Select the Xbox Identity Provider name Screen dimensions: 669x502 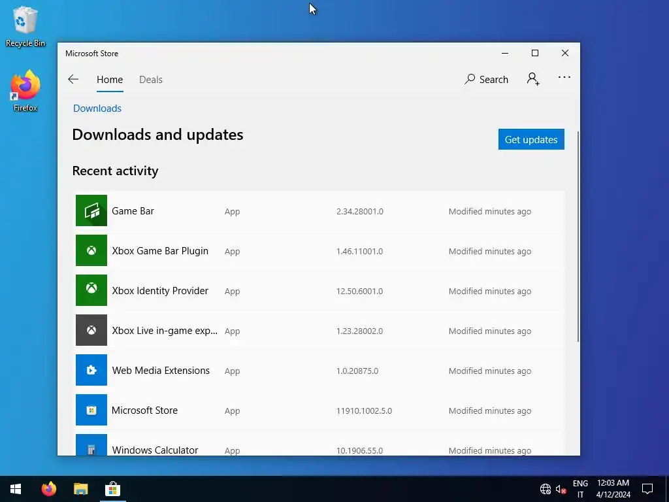coord(160,291)
